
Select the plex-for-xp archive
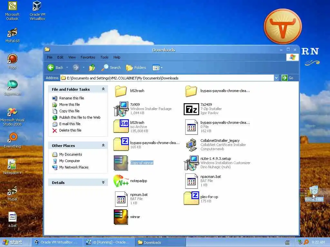pos(201,199)
